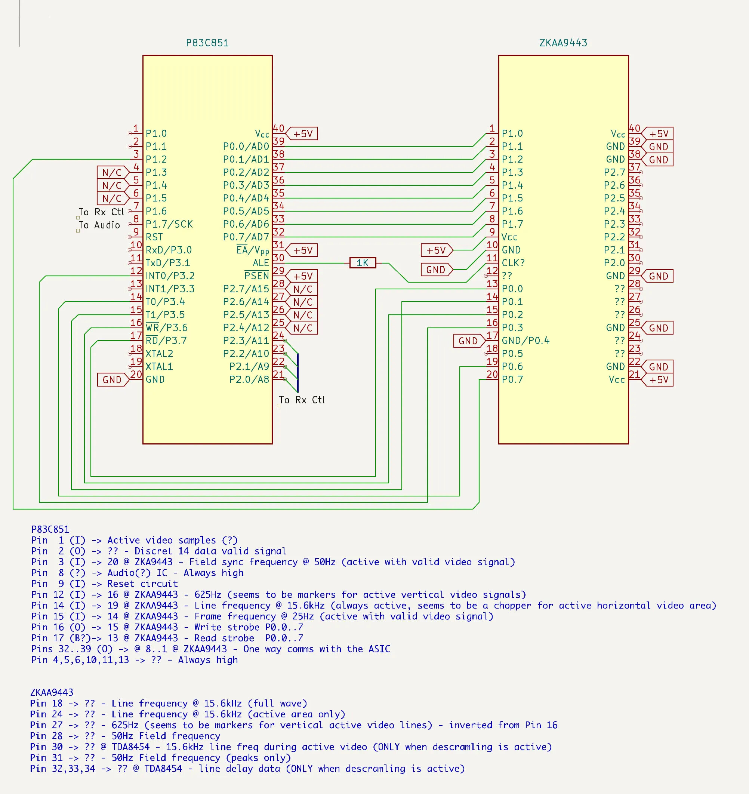Select the "Pin 9 (I) -> Reset circuit" note
The image size is (749, 794).
pyautogui.click(x=105, y=584)
